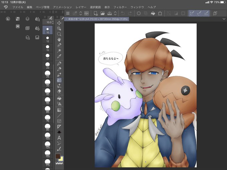Screen dimensions: 227x170
Task: Select the Auto select magic wand tool
Action: click(x=59, y=51)
